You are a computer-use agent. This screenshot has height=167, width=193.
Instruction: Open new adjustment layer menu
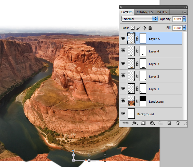[x=152, y=123]
